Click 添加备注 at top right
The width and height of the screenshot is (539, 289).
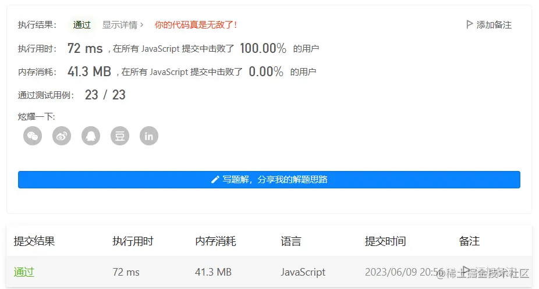point(494,24)
